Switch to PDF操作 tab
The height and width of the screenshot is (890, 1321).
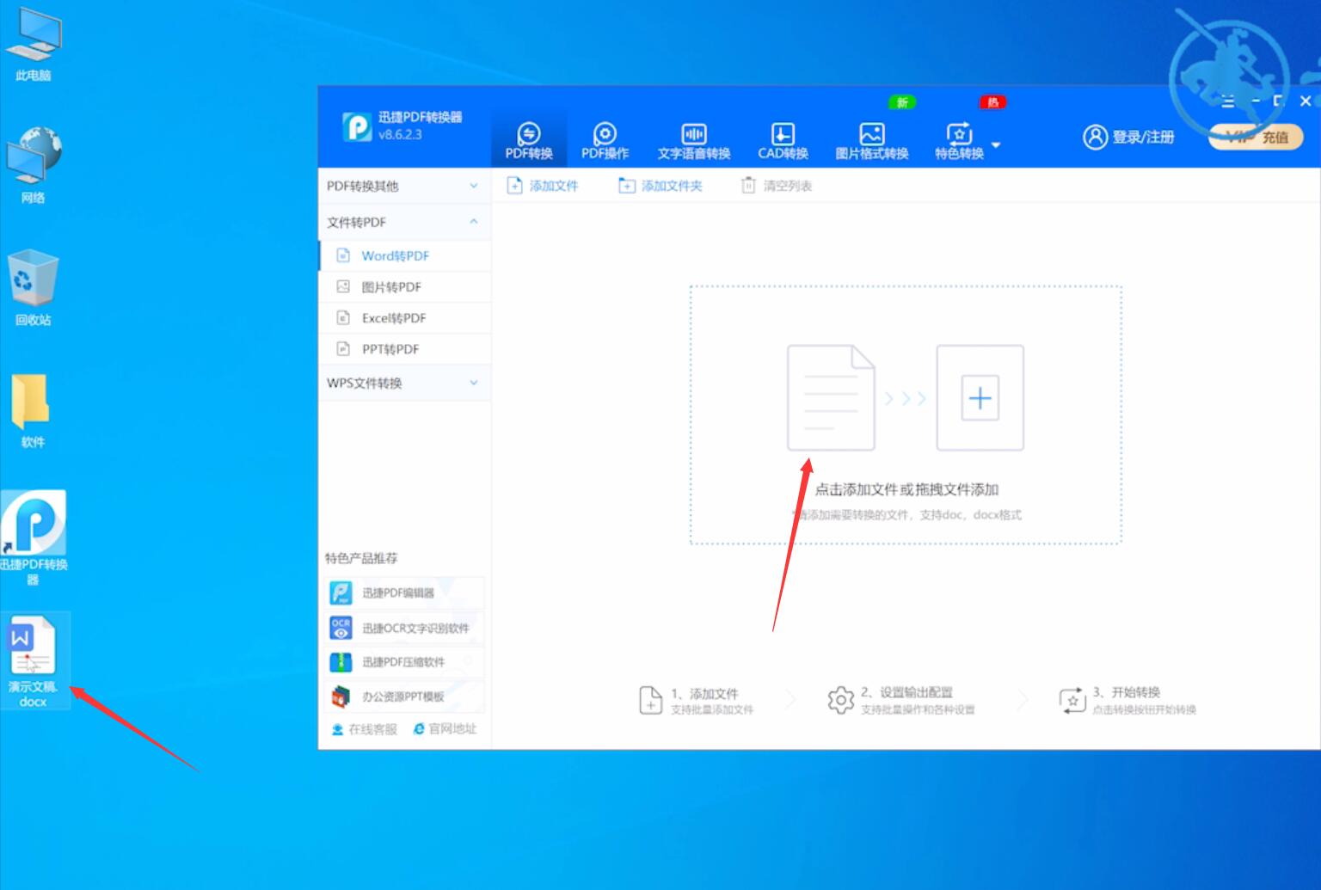click(x=605, y=141)
